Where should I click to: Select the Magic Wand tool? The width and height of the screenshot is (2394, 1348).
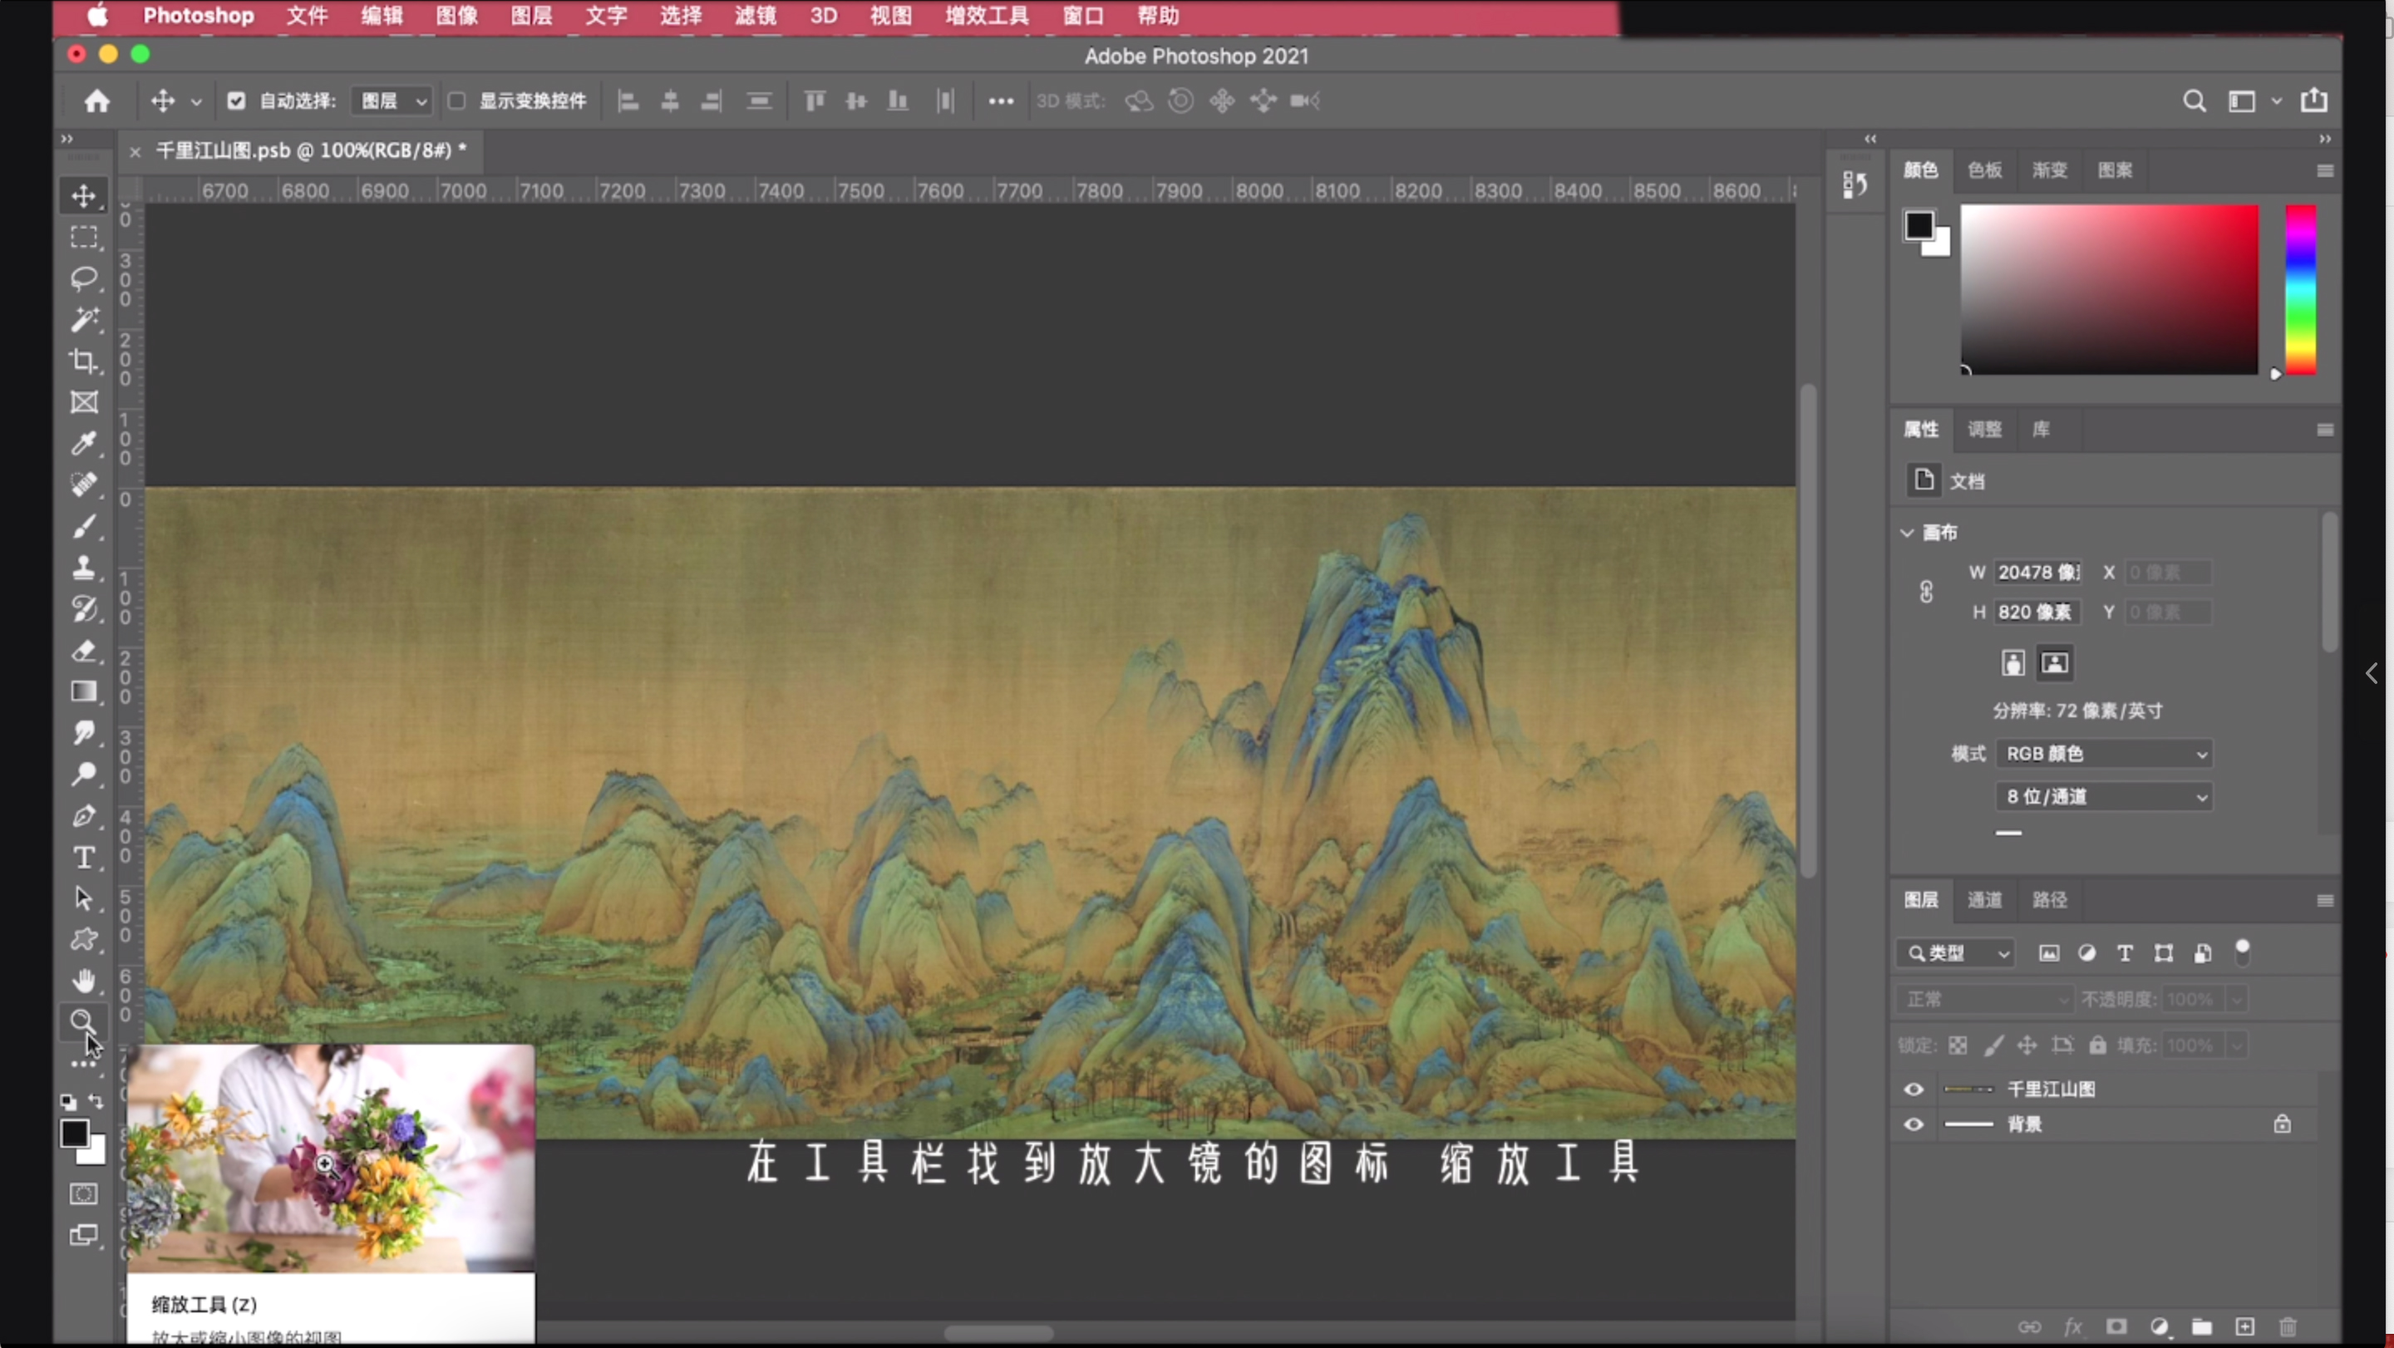[x=84, y=320]
